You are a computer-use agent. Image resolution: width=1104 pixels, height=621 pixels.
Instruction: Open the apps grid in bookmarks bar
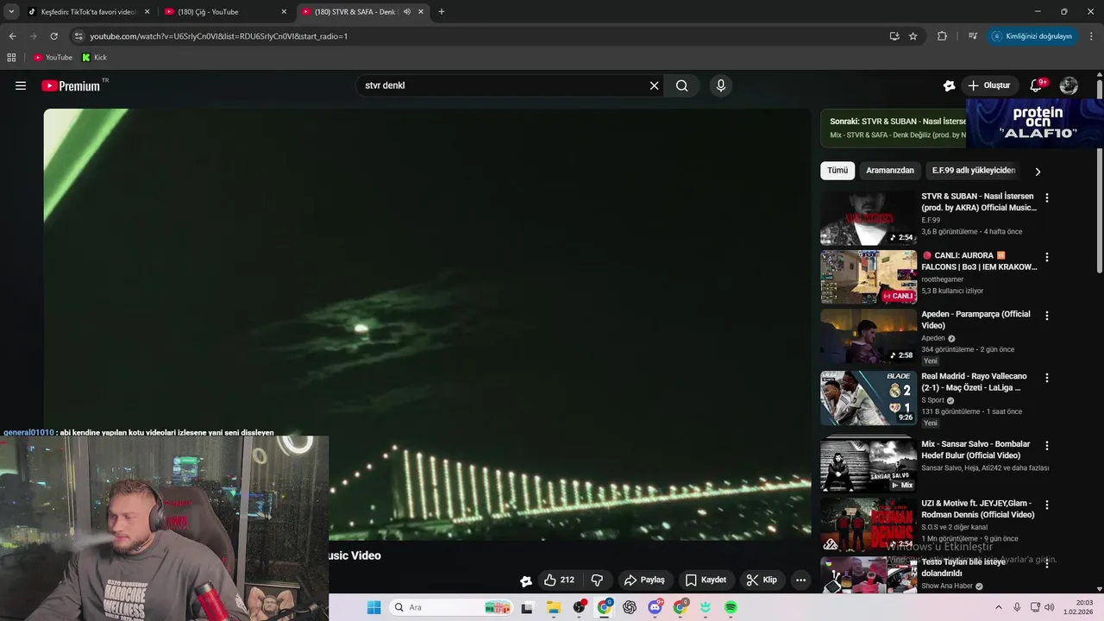11,58
